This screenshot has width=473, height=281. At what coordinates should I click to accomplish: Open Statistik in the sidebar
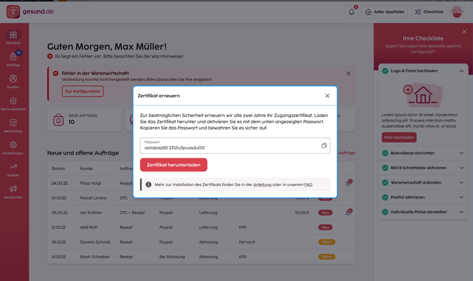(13, 170)
